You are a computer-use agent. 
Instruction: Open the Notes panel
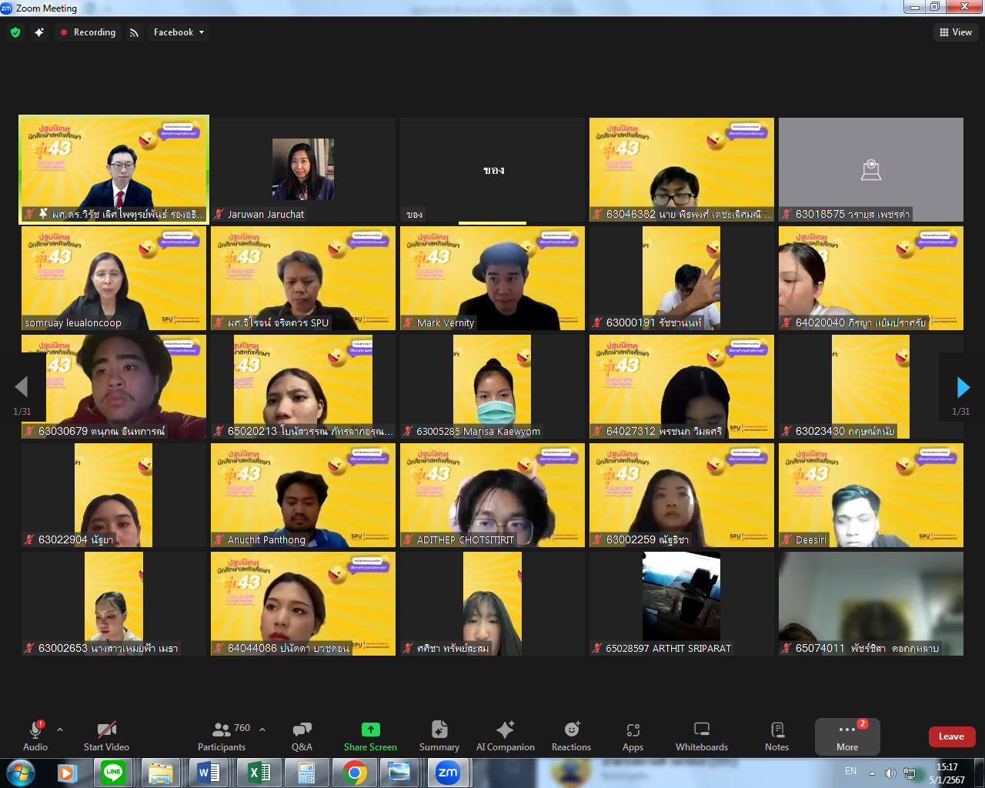click(x=776, y=736)
